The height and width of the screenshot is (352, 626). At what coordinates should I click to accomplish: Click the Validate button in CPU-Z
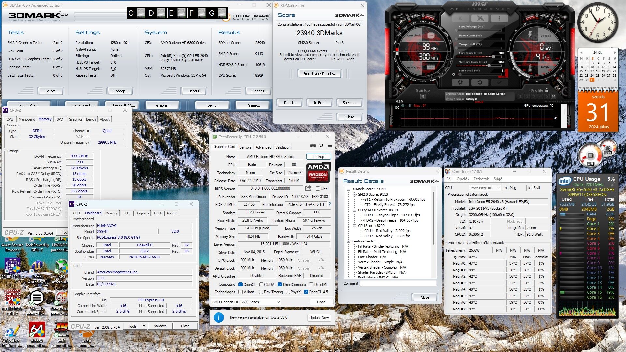click(160, 326)
